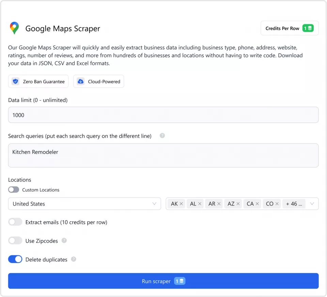
Task: Remove the AK state chip
Action: click(181, 203)
